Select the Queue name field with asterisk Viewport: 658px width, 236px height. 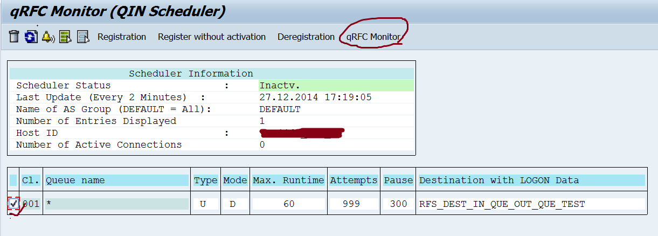[x=117, y=204]
